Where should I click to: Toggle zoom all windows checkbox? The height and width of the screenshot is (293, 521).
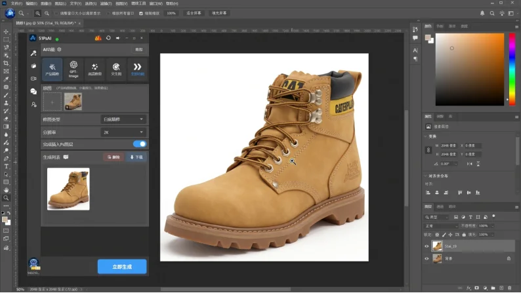108,13
